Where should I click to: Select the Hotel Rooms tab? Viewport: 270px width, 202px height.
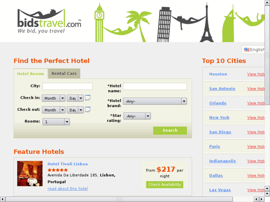pyautogui.click(x=31, y=74)
